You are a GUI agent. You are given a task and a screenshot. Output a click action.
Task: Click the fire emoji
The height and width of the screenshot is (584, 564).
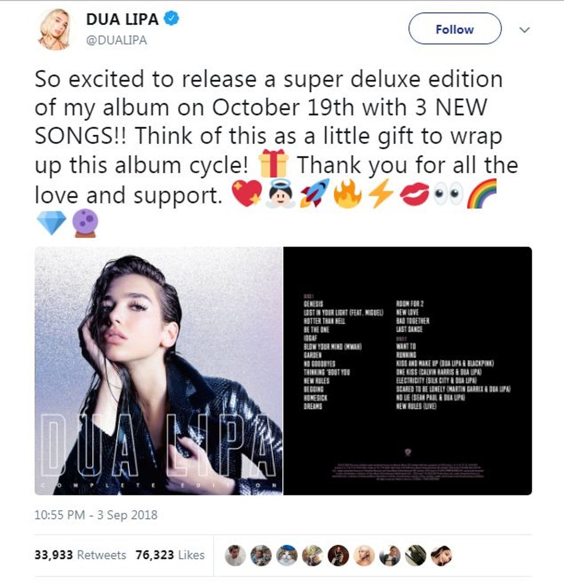pyautogui.click(x=348, y=194)
